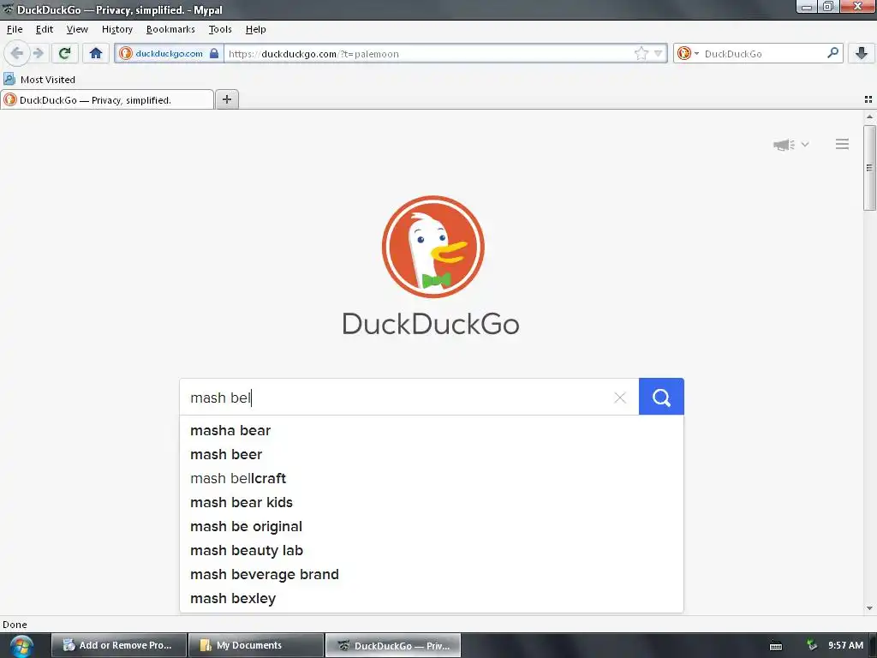Click the scrollbar down arrow
This screenshot has width=877, height=658.
[869, 608]
